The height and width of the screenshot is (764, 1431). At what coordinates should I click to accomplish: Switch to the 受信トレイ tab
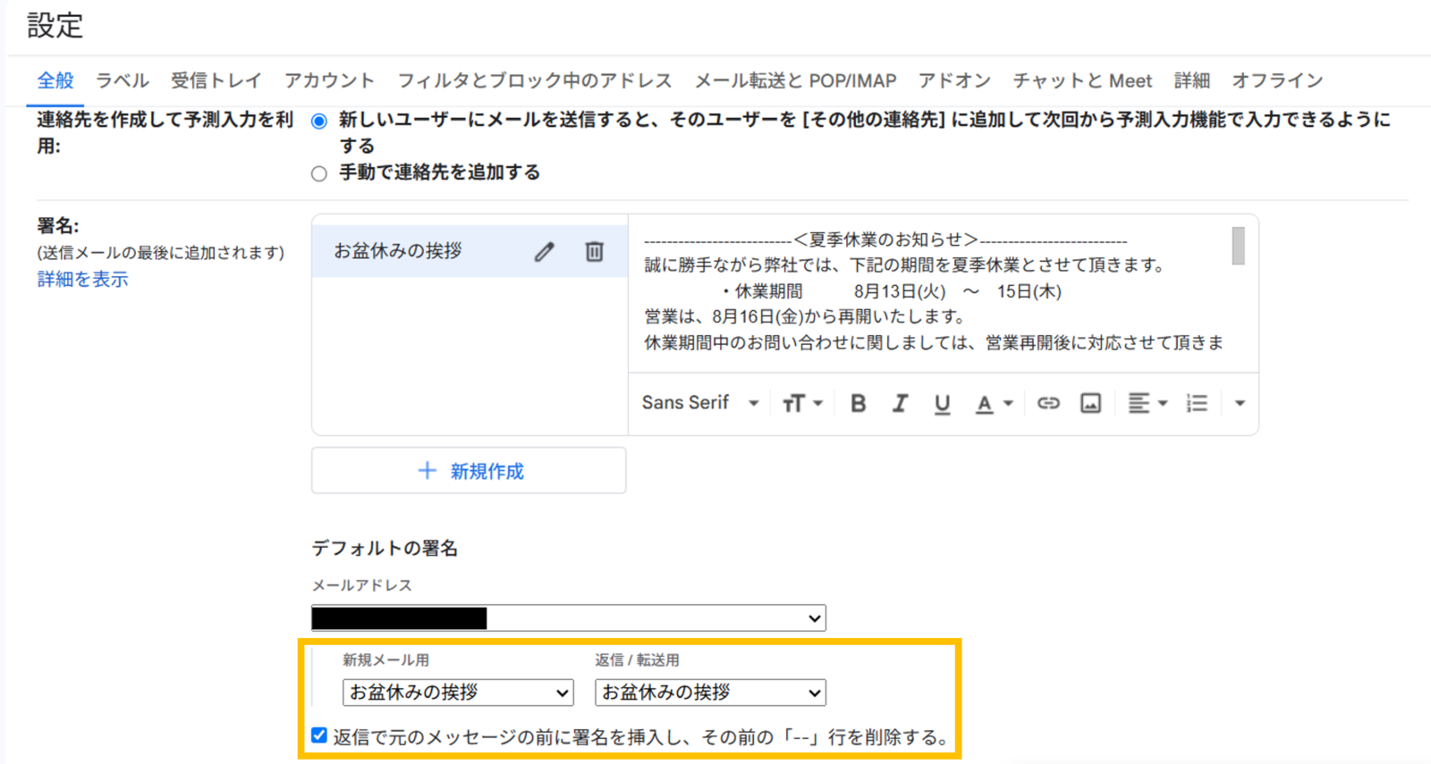click(216, 80)
